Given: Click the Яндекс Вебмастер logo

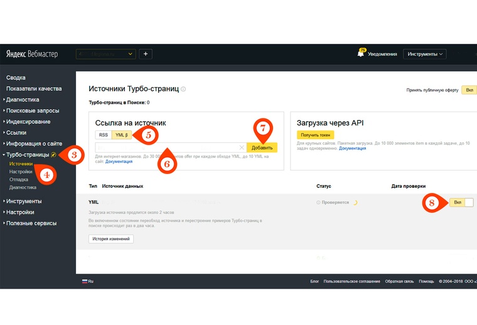Looking at the screenshot, I should tap(31, 54).
